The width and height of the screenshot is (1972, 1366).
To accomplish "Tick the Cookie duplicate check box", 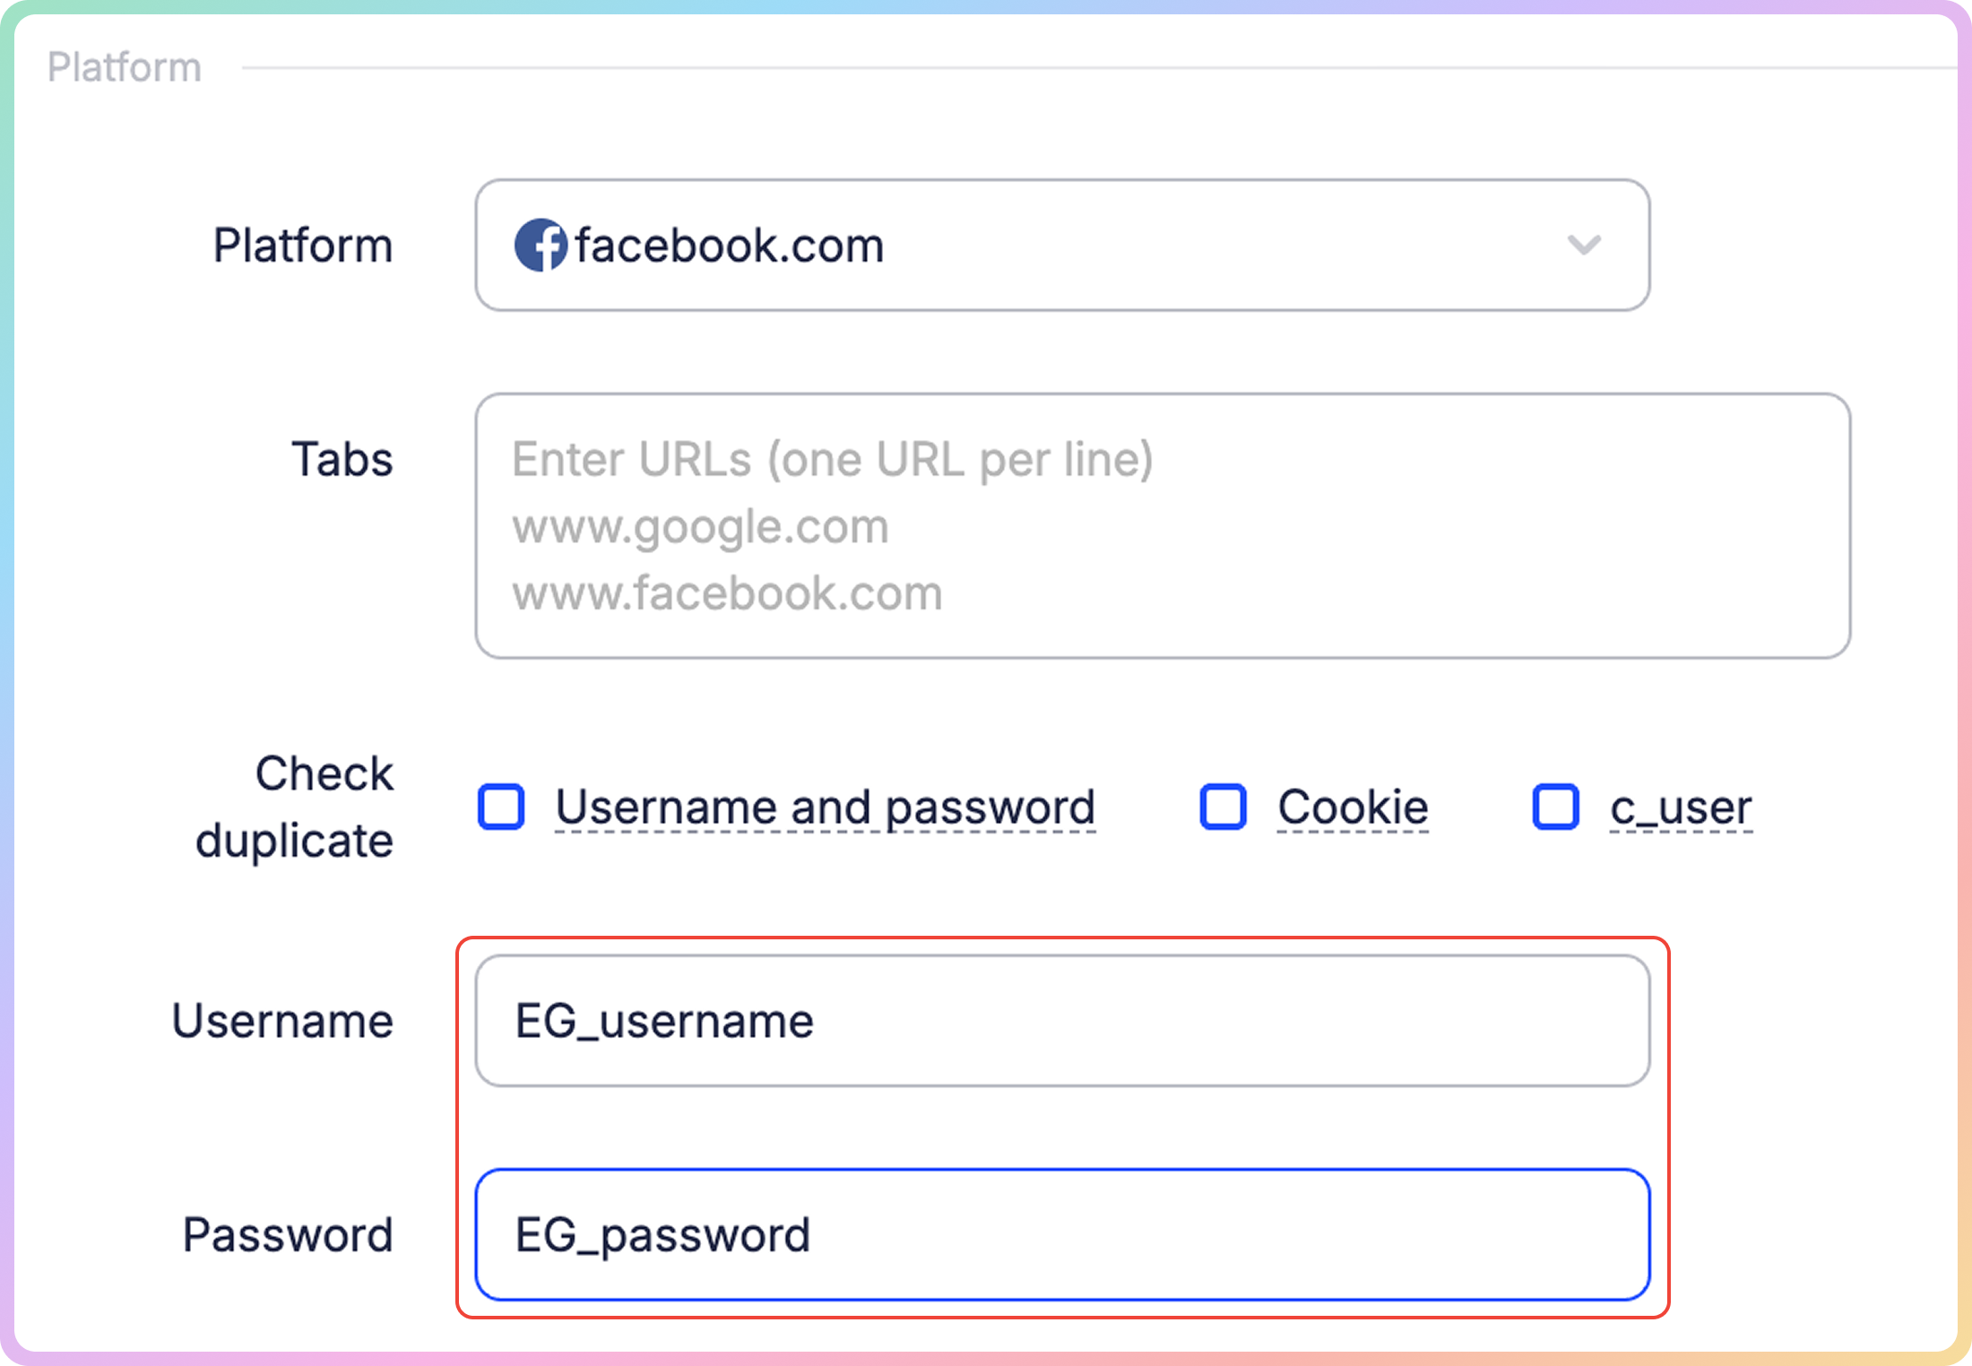I will tap(1224, 807).
